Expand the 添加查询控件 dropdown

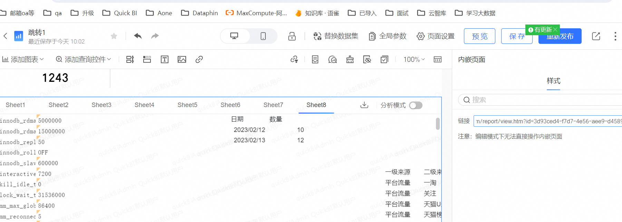(x=83, y=59)
